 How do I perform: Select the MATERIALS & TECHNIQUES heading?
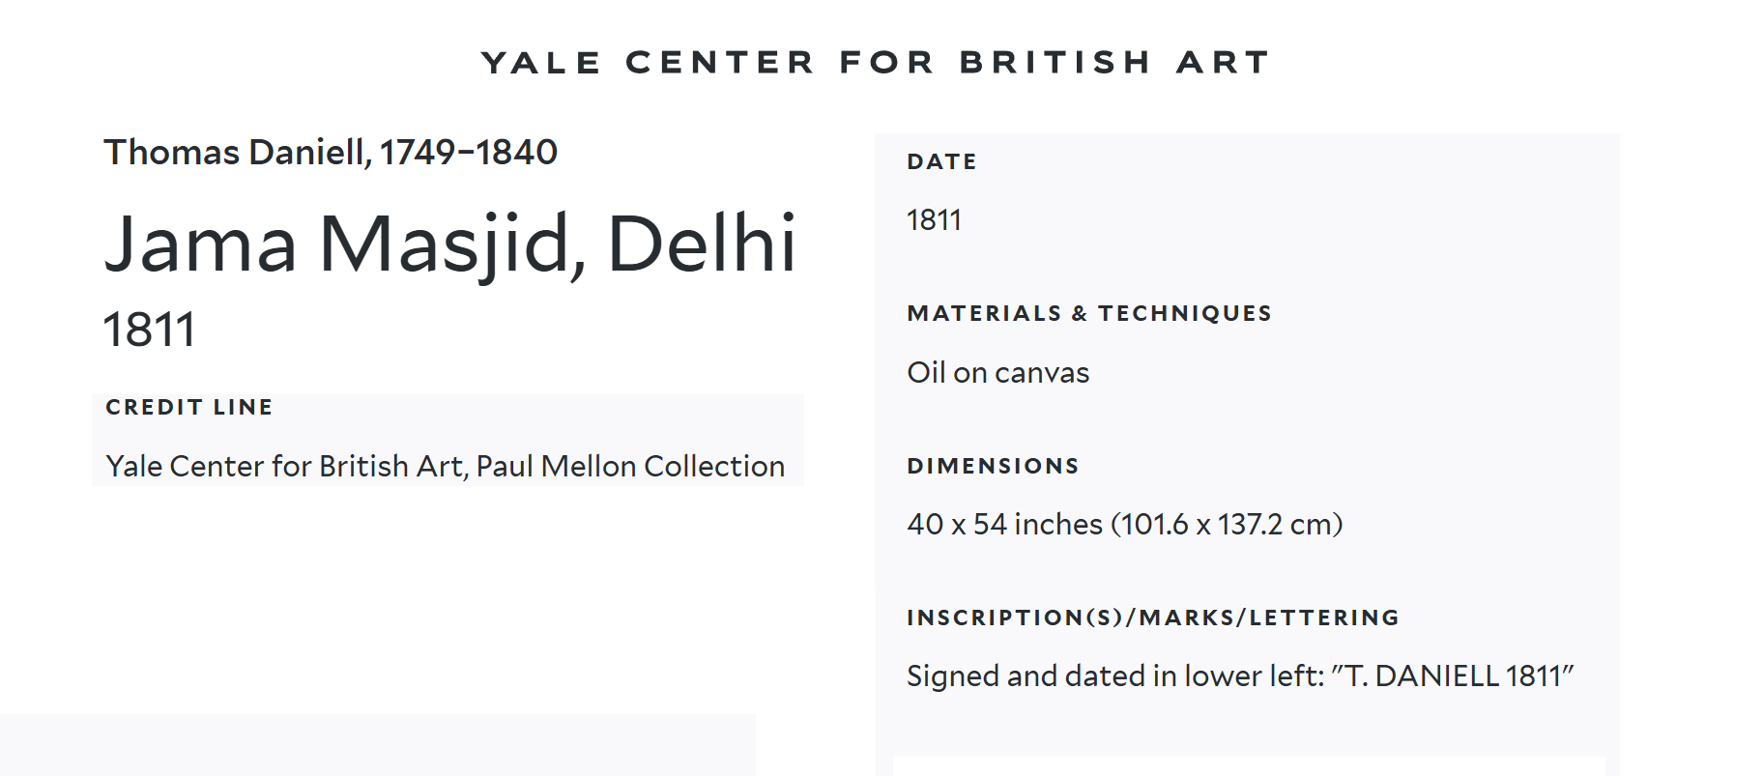[x=1089, y=313]
